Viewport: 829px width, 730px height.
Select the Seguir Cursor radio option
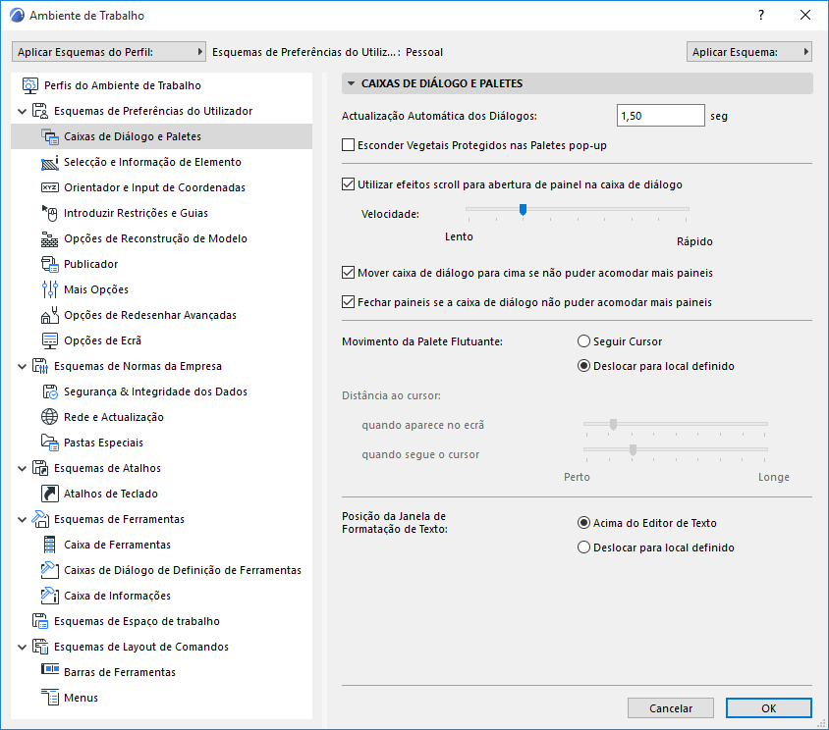(584, 341)
